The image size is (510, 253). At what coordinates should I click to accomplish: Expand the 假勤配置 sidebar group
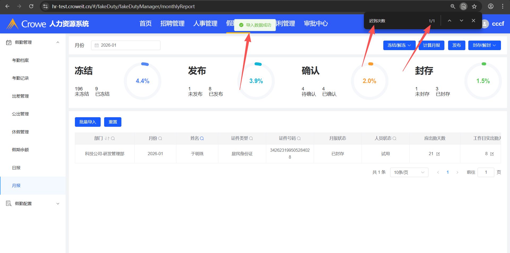point(58,203)
